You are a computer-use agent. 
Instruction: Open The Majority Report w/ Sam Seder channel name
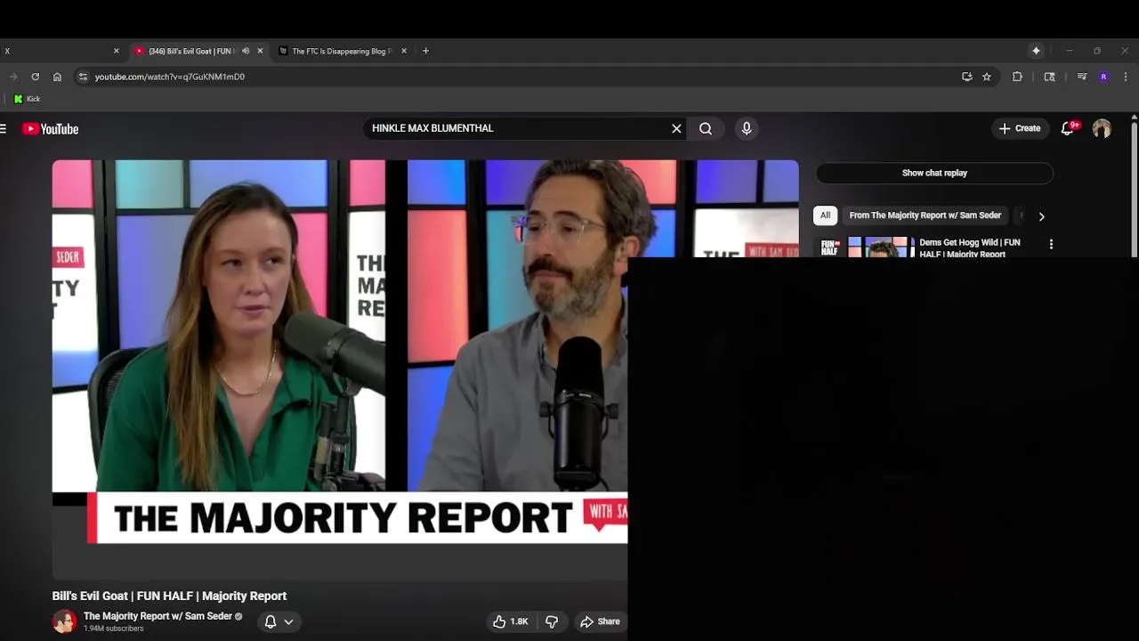click(x=158, y=616)
